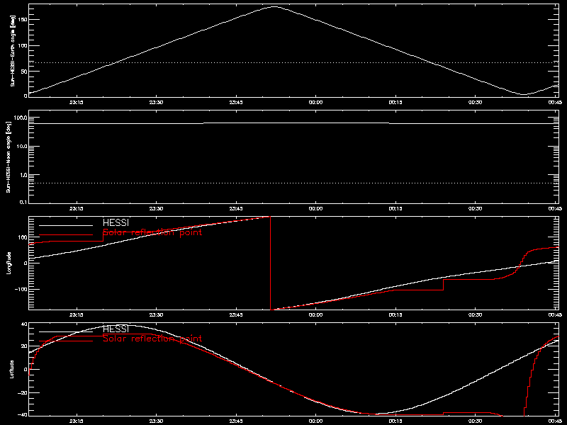Click 00:15 time label under Noon angle plot
567x425 pixels.
click(395, 208)
